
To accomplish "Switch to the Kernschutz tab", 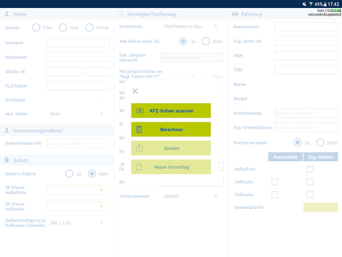I will click(x=285, y=157).
